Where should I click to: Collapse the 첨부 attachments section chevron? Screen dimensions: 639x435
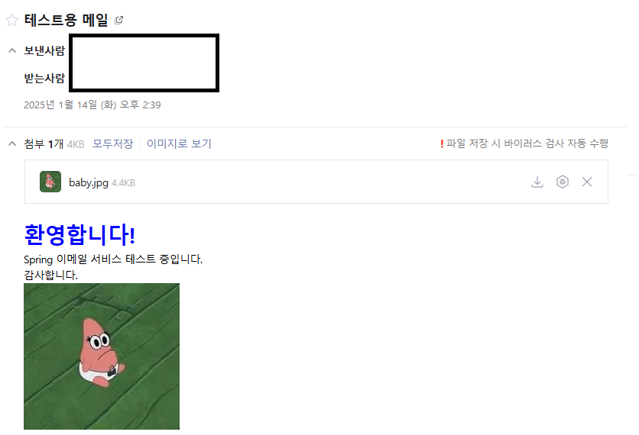point(12,143)
